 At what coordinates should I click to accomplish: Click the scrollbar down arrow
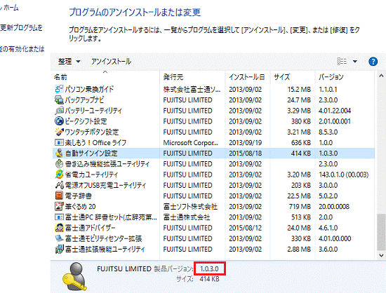coord(381,255)
